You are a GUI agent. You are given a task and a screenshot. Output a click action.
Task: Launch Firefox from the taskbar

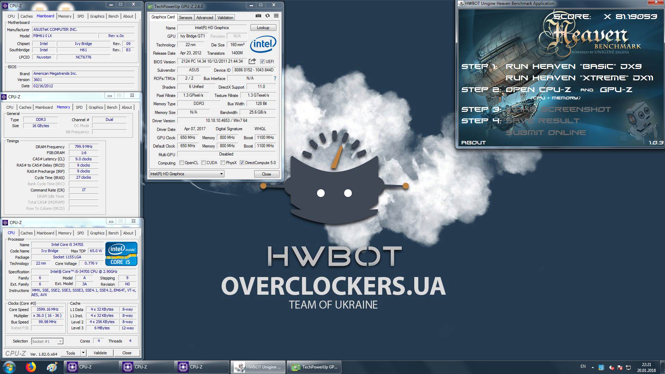(31, 367)
